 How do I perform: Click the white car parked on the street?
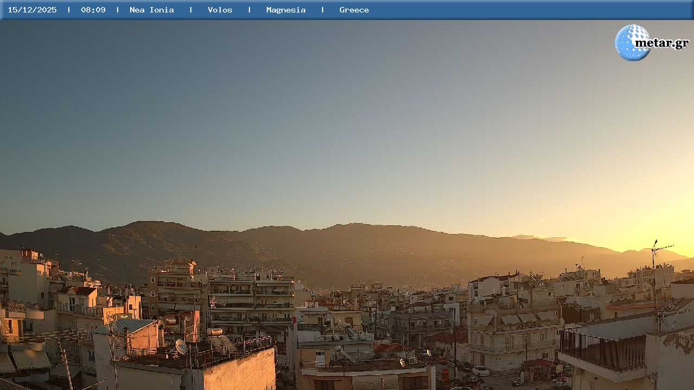coord(480,371)
